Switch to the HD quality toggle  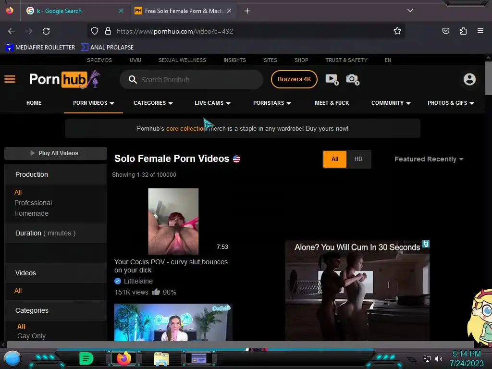pyautogui.click(x=358, y=159)
